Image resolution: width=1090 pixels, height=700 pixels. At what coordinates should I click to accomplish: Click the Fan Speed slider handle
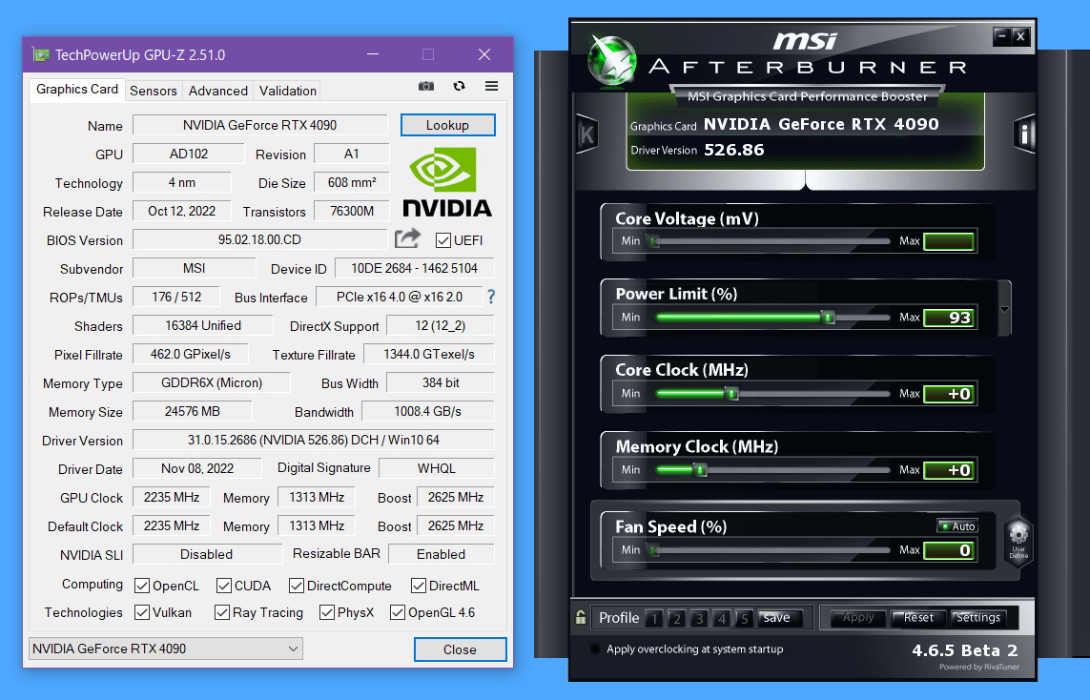(x=653, y=550)
